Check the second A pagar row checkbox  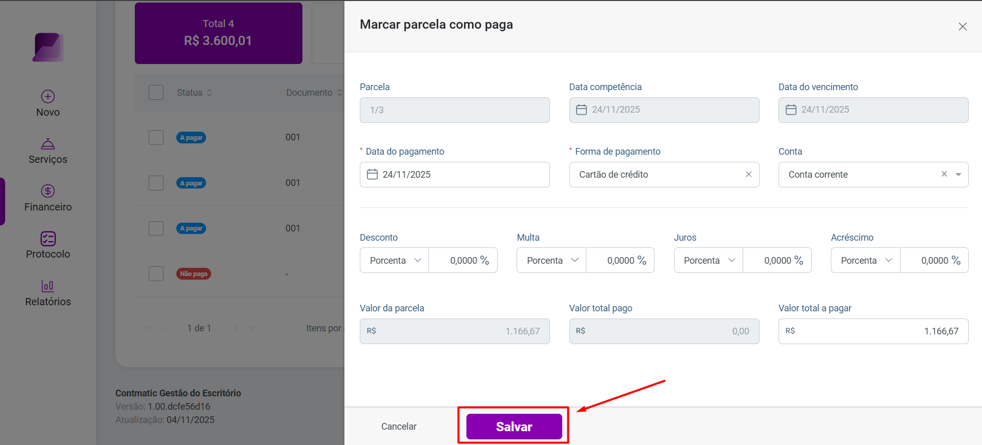[156, 183]
